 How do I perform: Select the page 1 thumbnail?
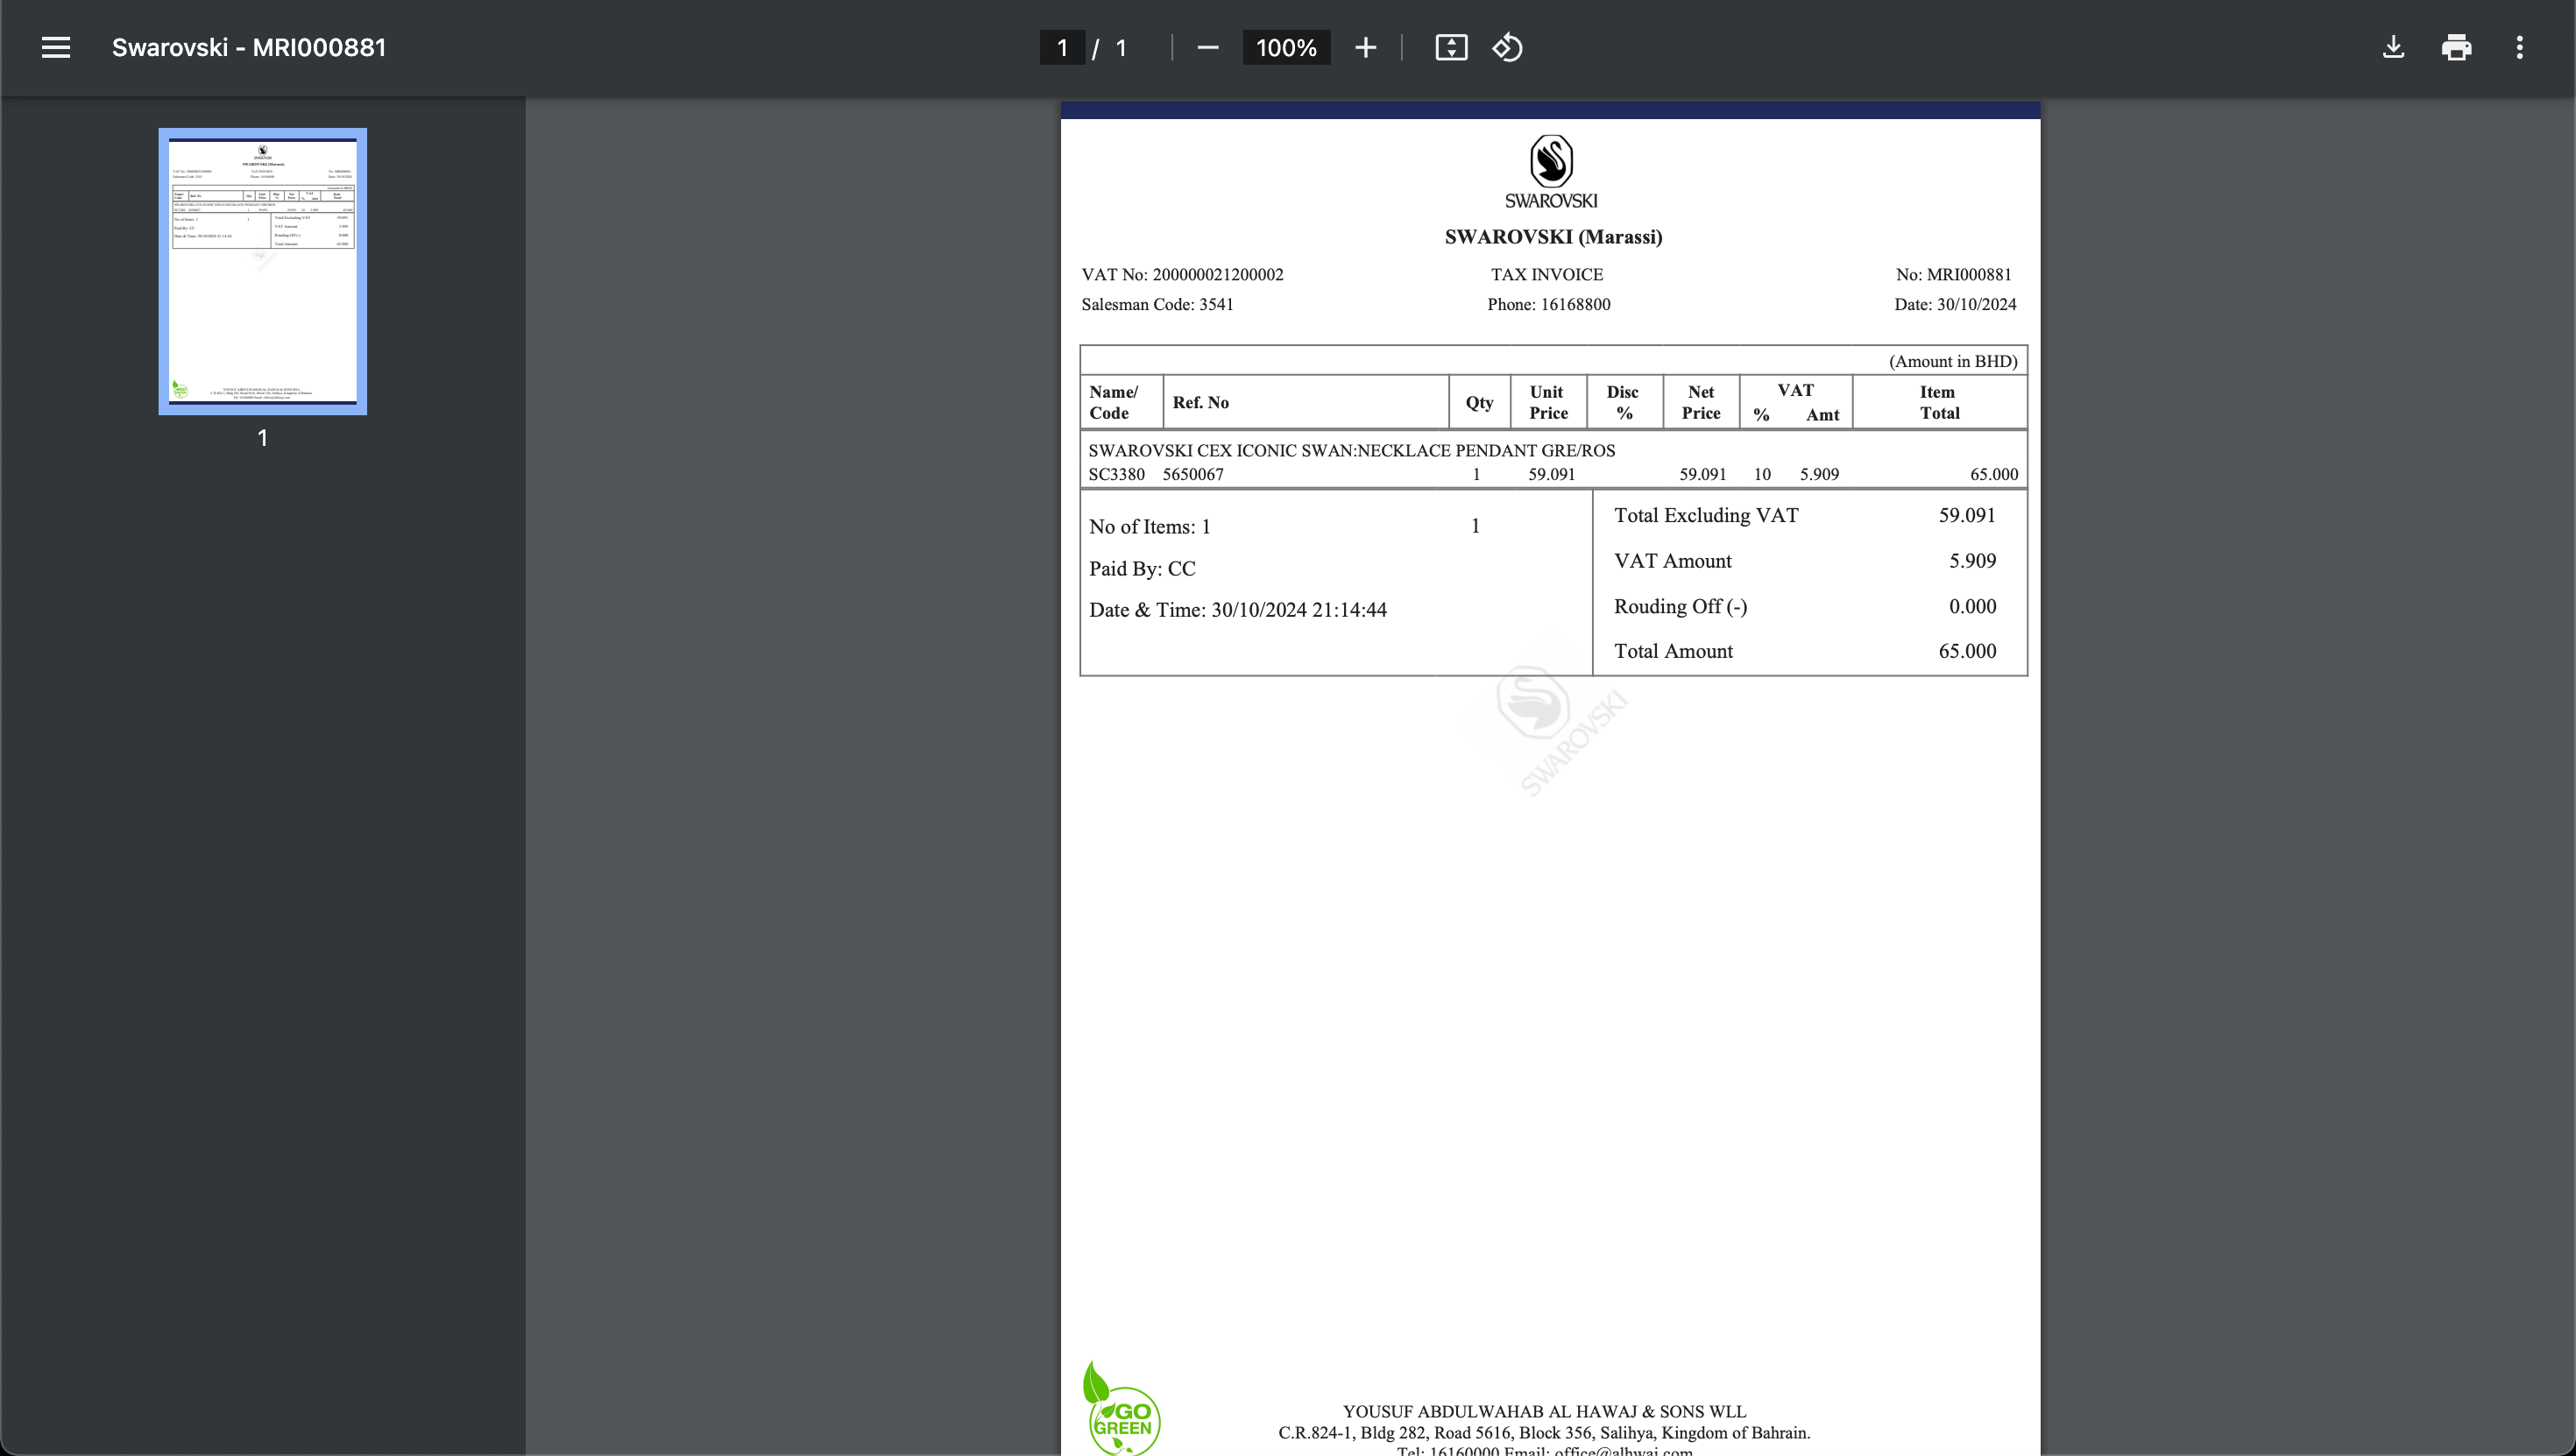(262, 271)
